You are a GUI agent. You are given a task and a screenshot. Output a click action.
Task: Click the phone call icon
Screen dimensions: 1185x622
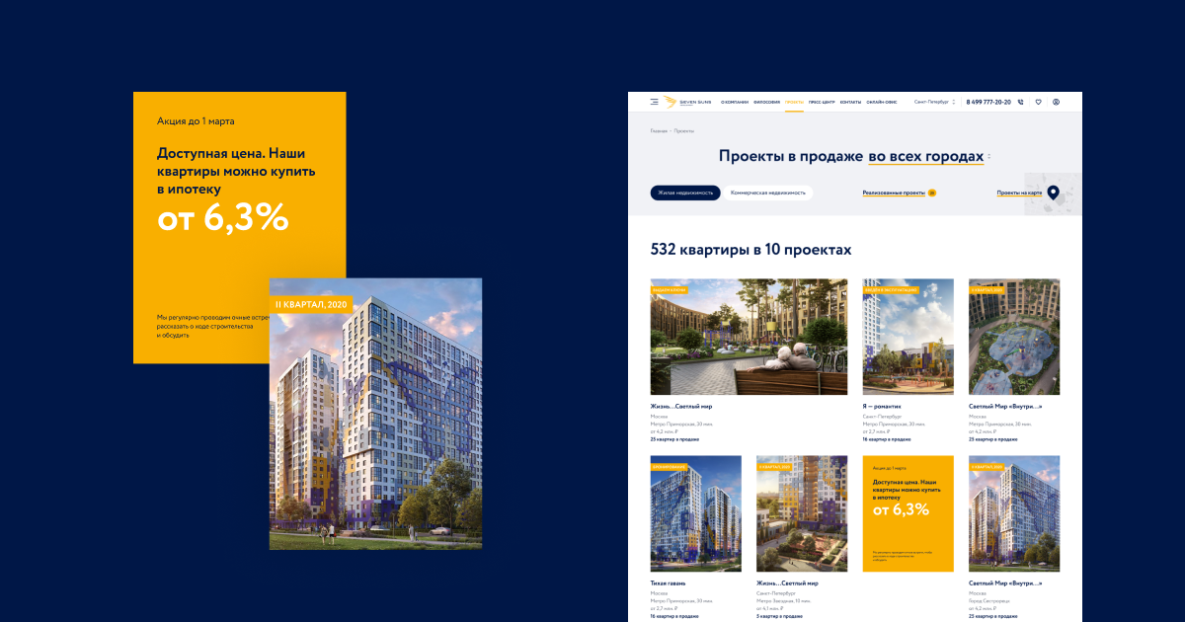coord(1021,102)
